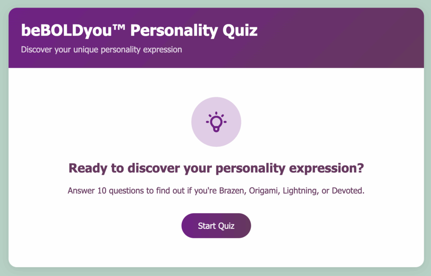Click the Answer 10 questions text
The width and height of the screenshot is (431, 276).
pos(216,191)
